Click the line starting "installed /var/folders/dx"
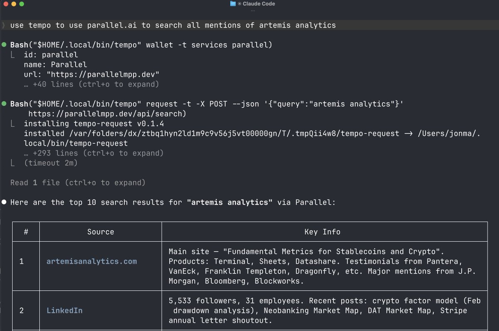Image resolution: width=499 pixels, height=331 pixels. coord(252,138)
